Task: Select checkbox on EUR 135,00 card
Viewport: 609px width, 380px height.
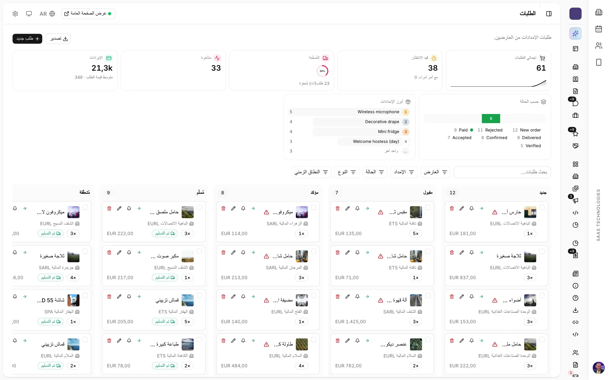Action: (x=428, y=207)
